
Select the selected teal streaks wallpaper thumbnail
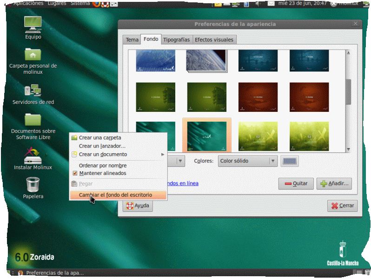coord(207,136)
